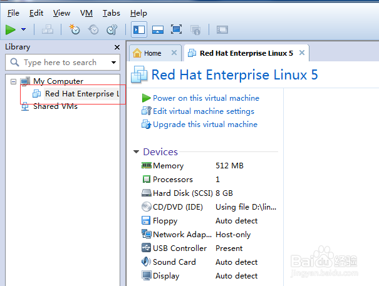Screen dimensions: 379x286
Task: Click the Send Ctrl+Alt+Del toolbar icon
Action: pyautogui.click(x=48, y=29)
